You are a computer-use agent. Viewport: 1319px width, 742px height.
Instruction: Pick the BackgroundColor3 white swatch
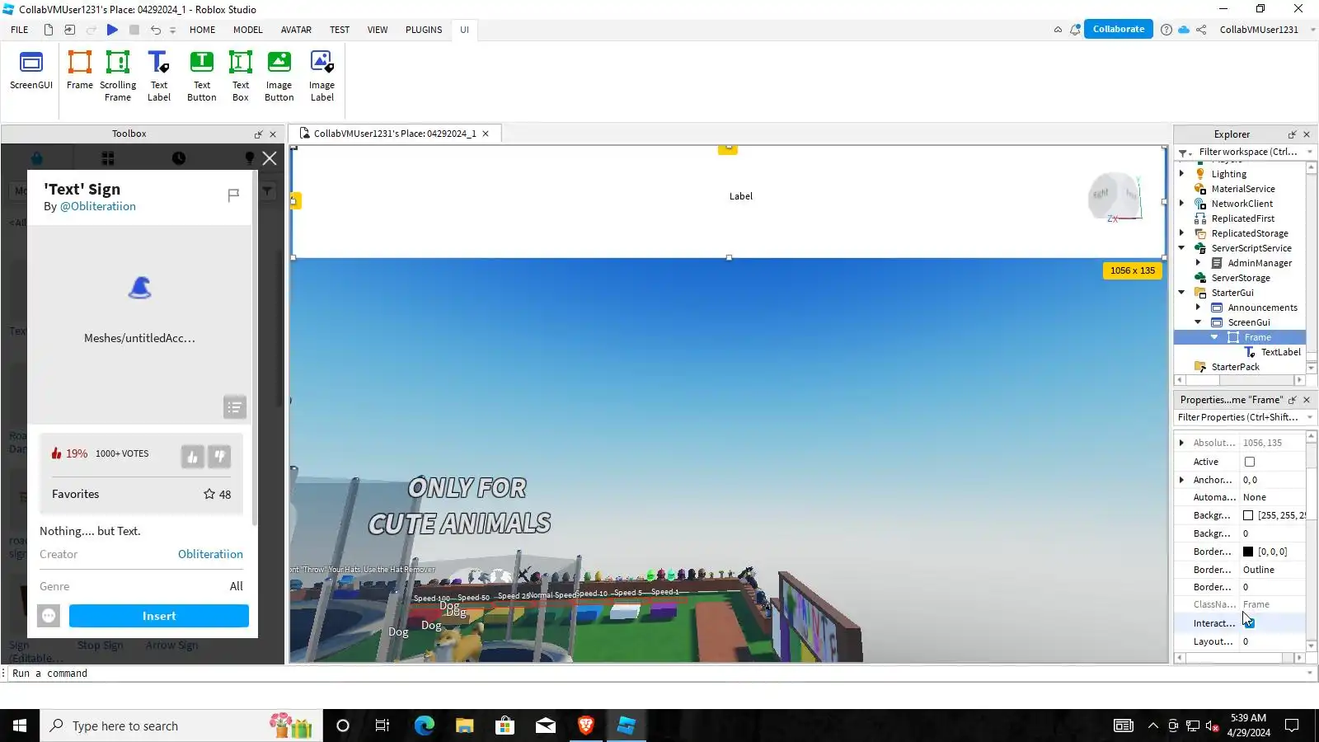coord(1248,515)
